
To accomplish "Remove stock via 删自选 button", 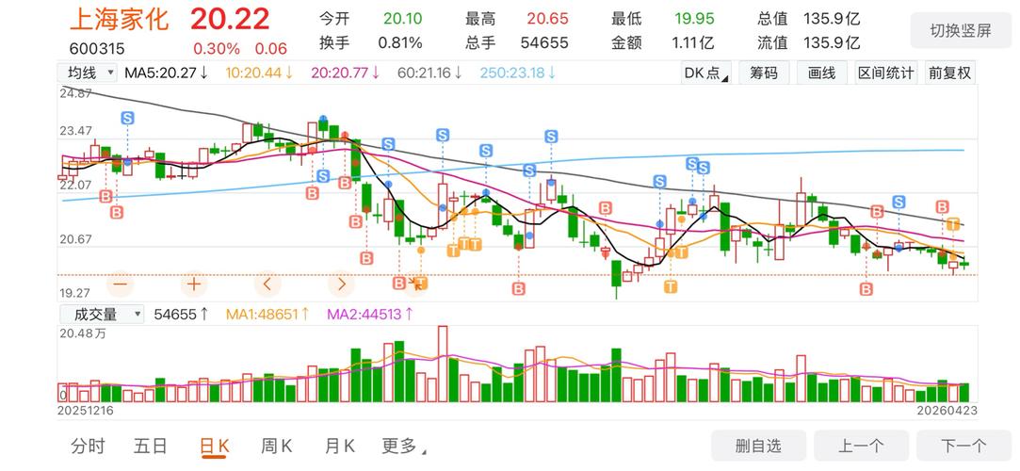I will pos(758,446).
